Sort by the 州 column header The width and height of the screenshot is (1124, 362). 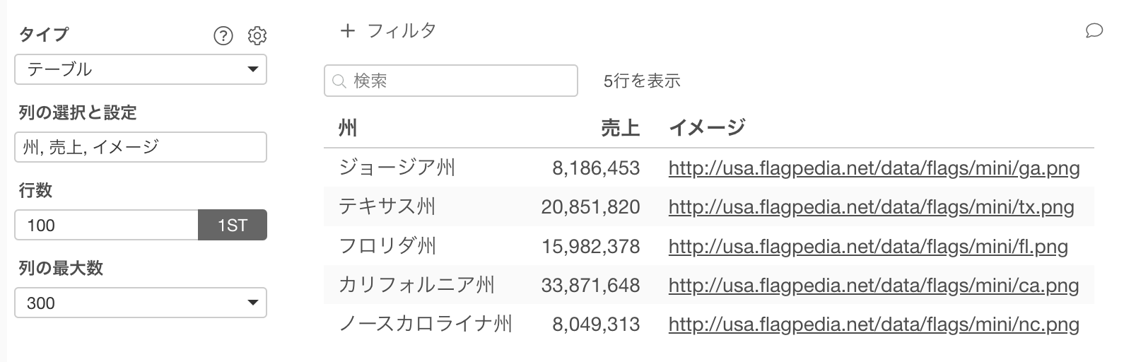pyautogui.click(x=348, y=128)
